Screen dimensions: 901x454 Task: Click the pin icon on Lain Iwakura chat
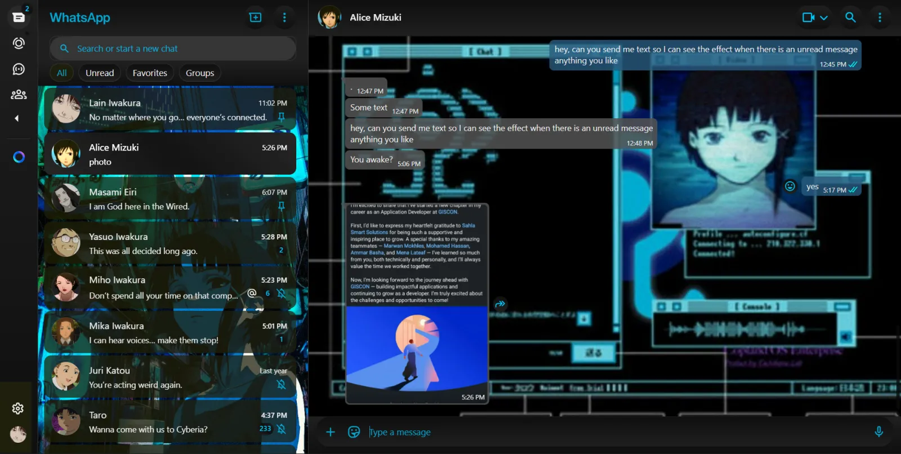[x=282, y=117]
